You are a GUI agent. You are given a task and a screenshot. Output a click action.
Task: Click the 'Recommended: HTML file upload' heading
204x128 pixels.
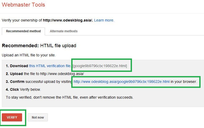(39, 46)
